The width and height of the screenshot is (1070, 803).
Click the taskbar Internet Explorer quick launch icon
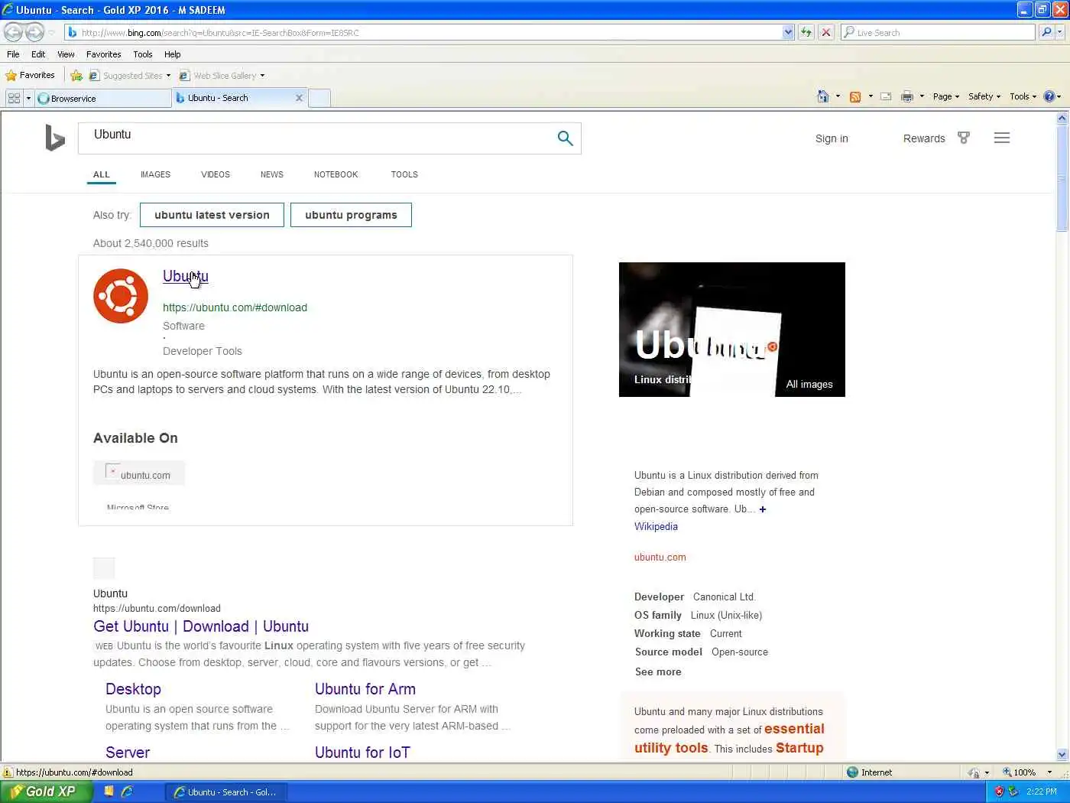127,792
